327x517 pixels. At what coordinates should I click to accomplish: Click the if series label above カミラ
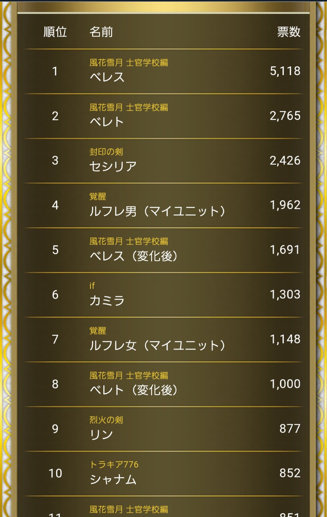click(x=92, y=286)
